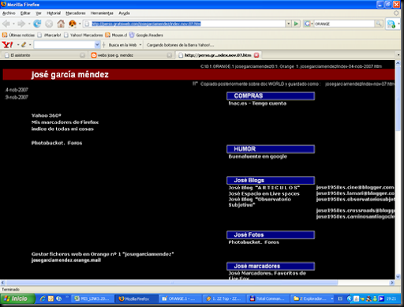
Task: Open Mis marcadores de Firefox link
Action: pos(65,122)
